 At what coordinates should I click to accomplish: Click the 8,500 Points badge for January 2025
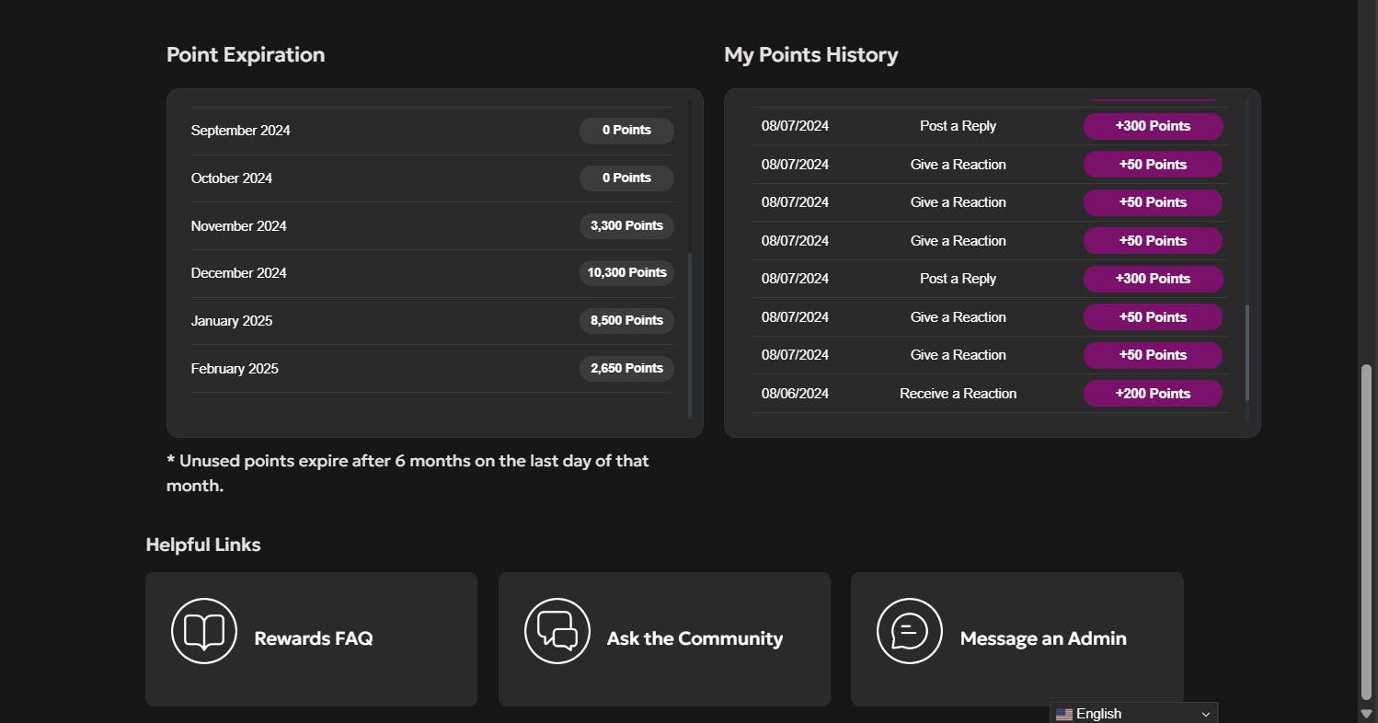click(x=626, y=321)
